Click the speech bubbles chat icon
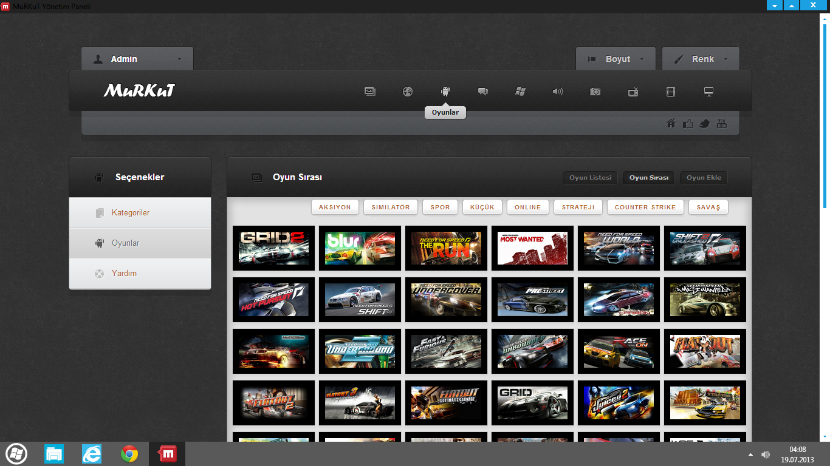Image resolution: width=830 pixels, height=466 pixels. [483, 92]
